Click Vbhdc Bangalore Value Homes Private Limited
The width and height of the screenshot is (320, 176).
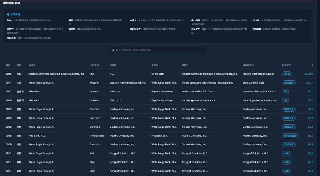click(207, 83)
